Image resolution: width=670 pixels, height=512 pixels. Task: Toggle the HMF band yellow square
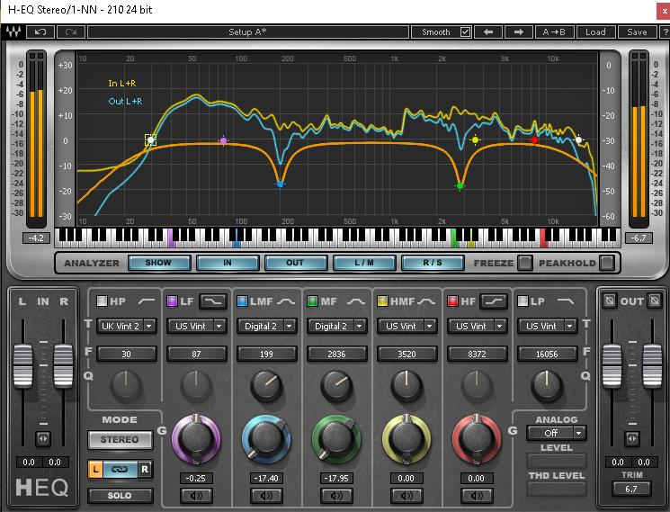coord(382,301)
